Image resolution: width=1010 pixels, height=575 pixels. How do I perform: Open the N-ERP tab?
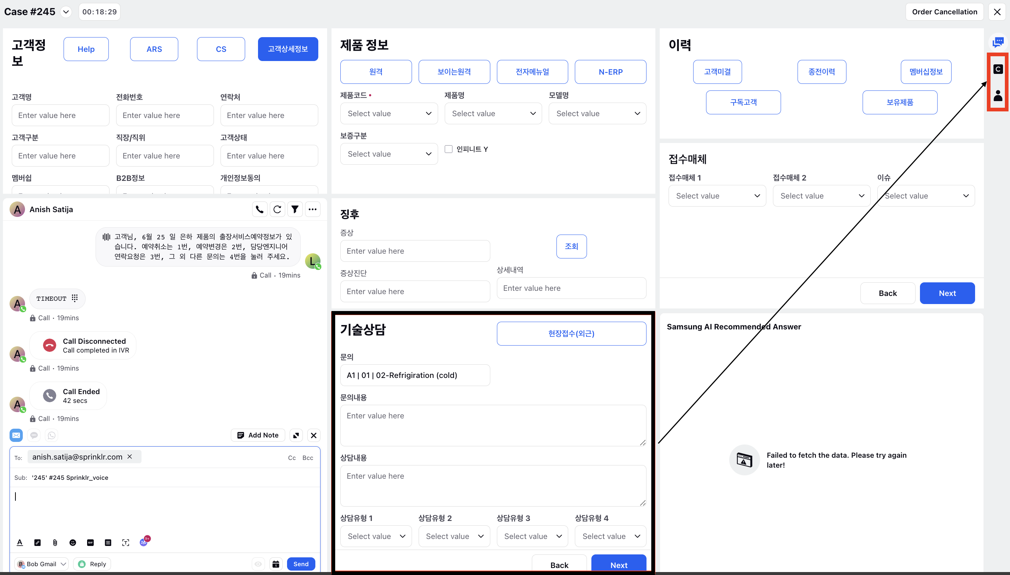[x=610, y=72]
